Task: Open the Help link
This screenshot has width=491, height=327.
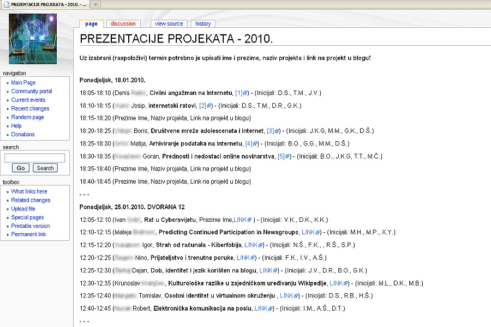Action: point(16,126)
